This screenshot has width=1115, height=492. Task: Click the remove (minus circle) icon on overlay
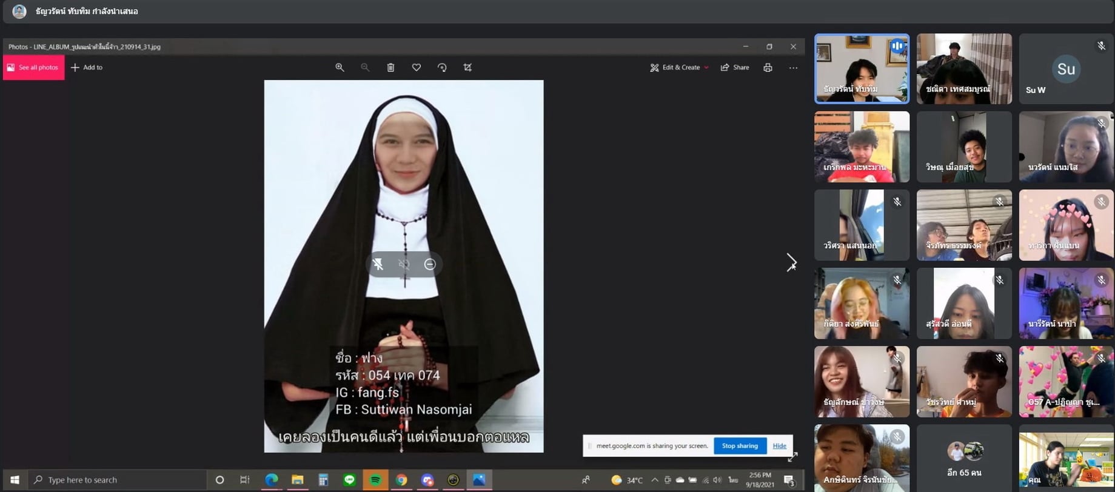point(430,264)
